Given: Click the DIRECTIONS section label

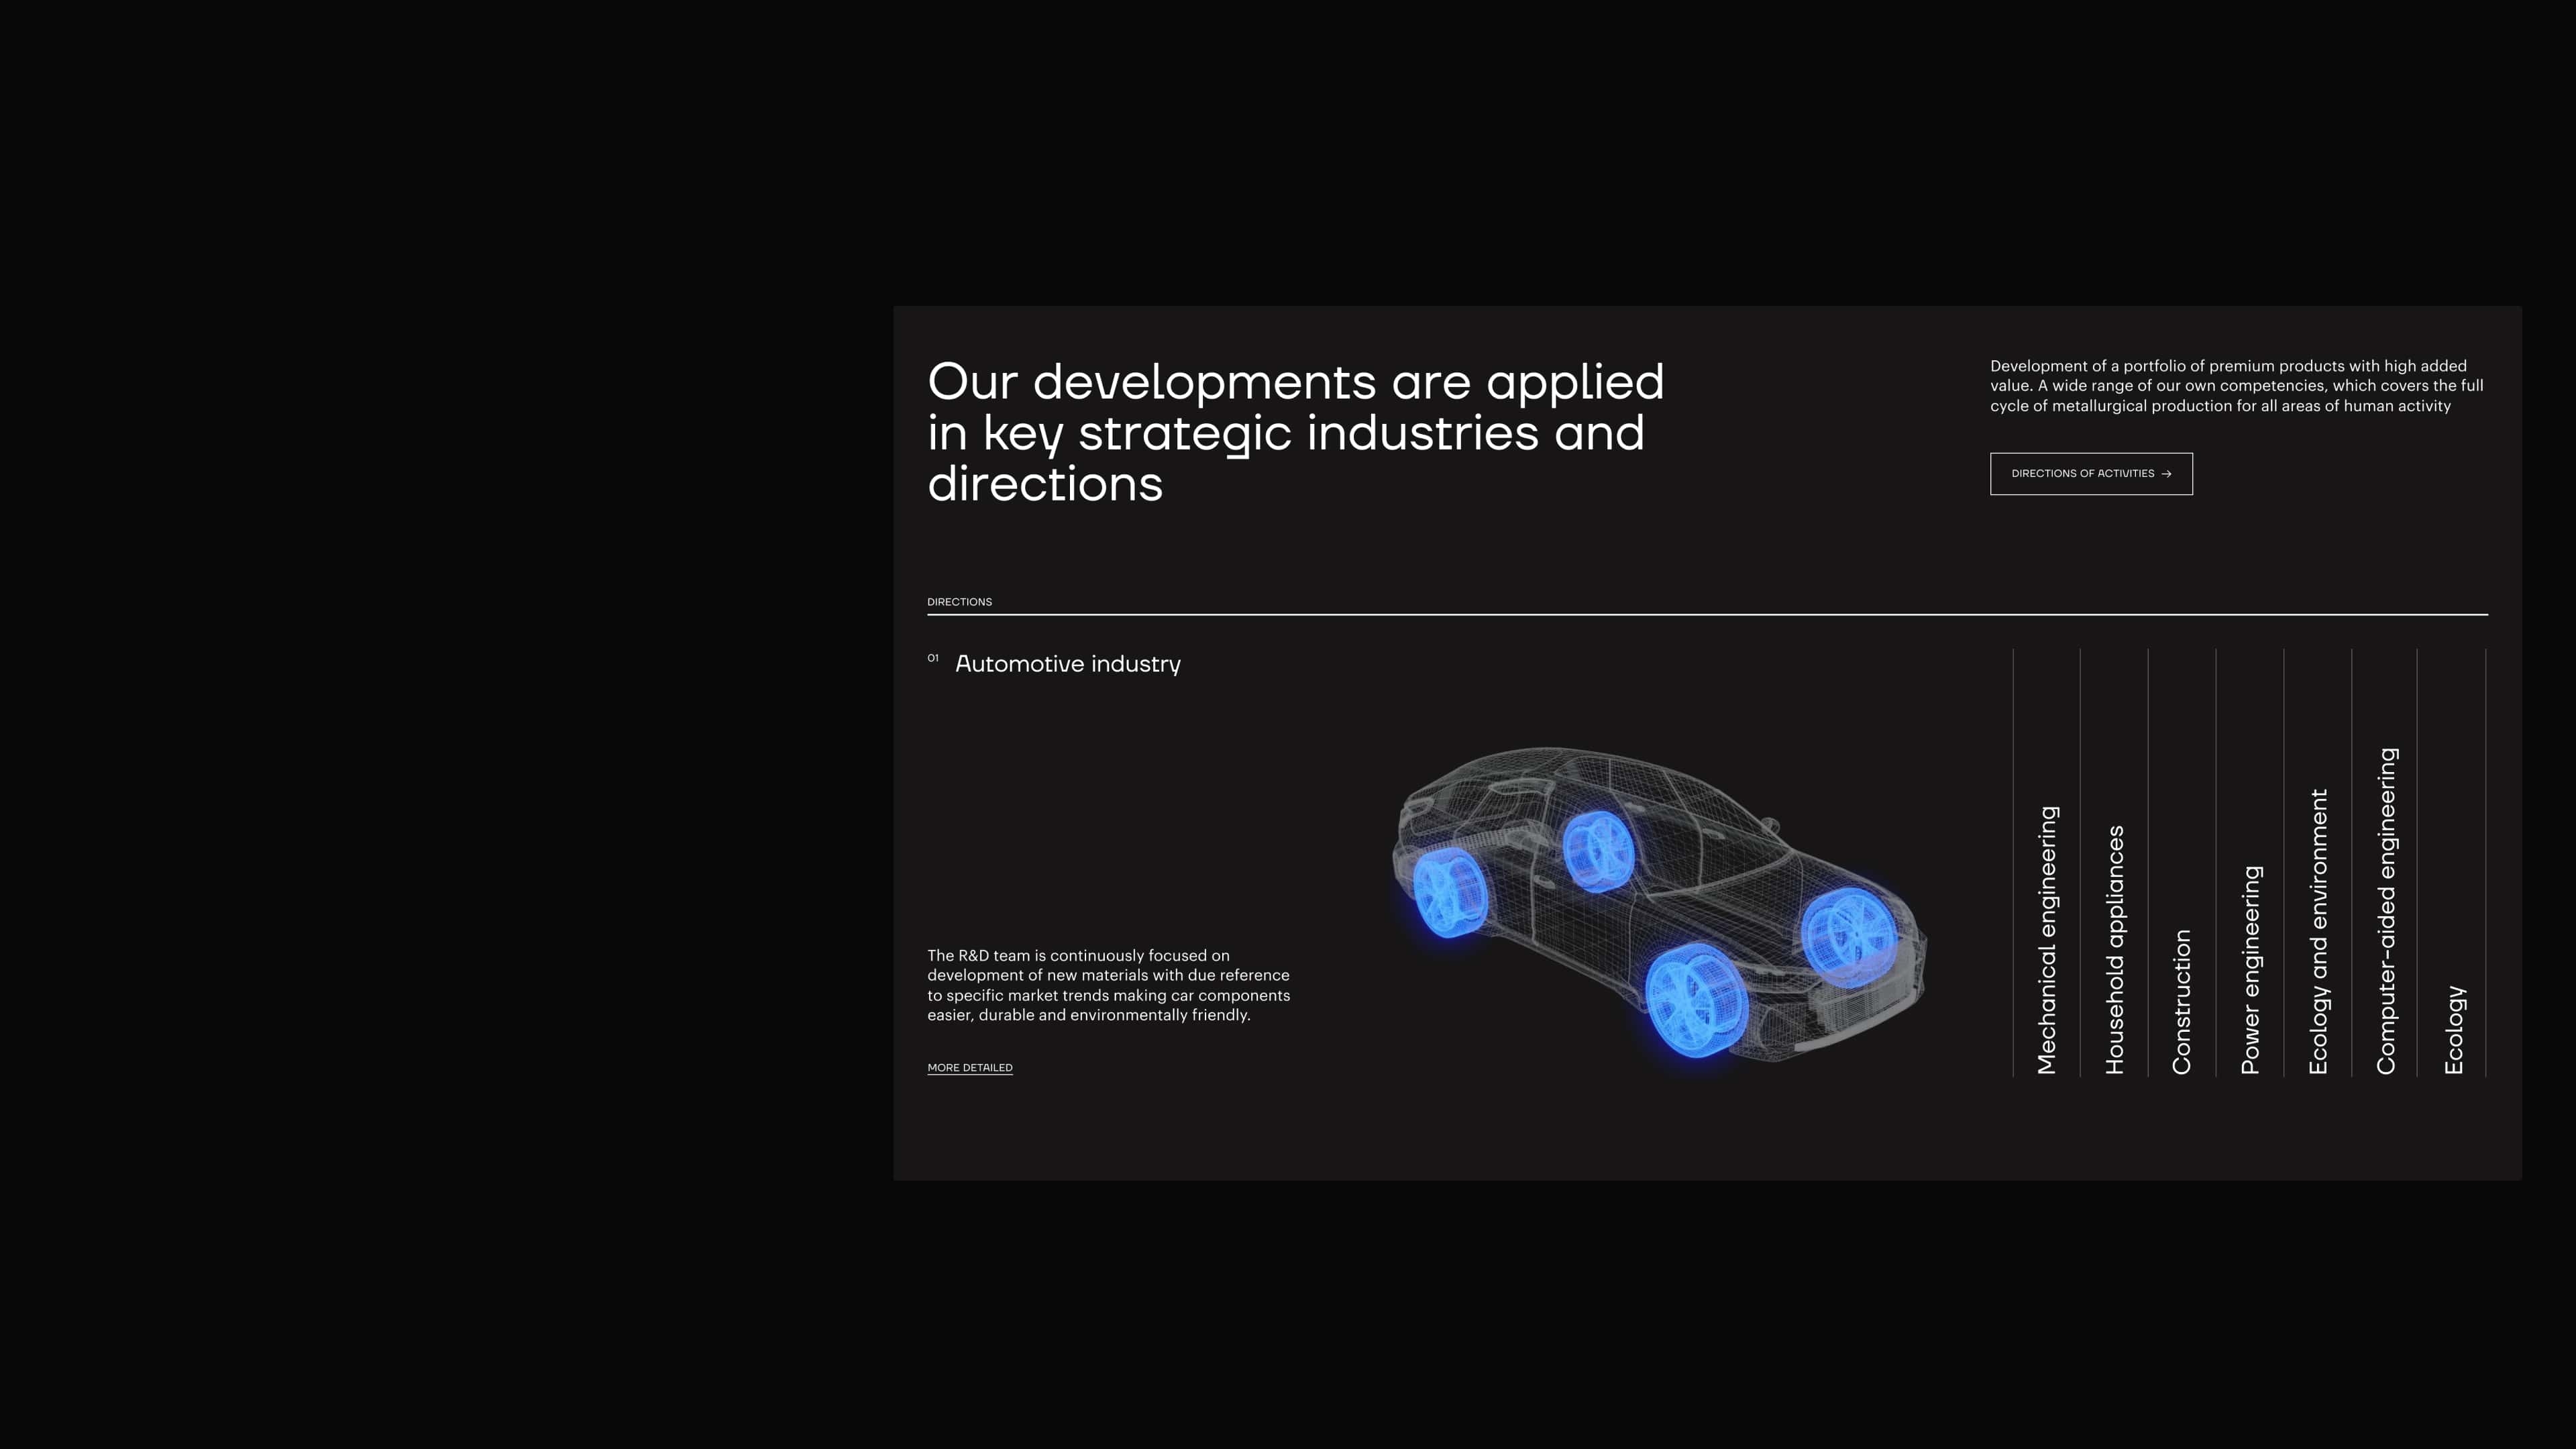Looking at the screenshot, I should (959, 602).
